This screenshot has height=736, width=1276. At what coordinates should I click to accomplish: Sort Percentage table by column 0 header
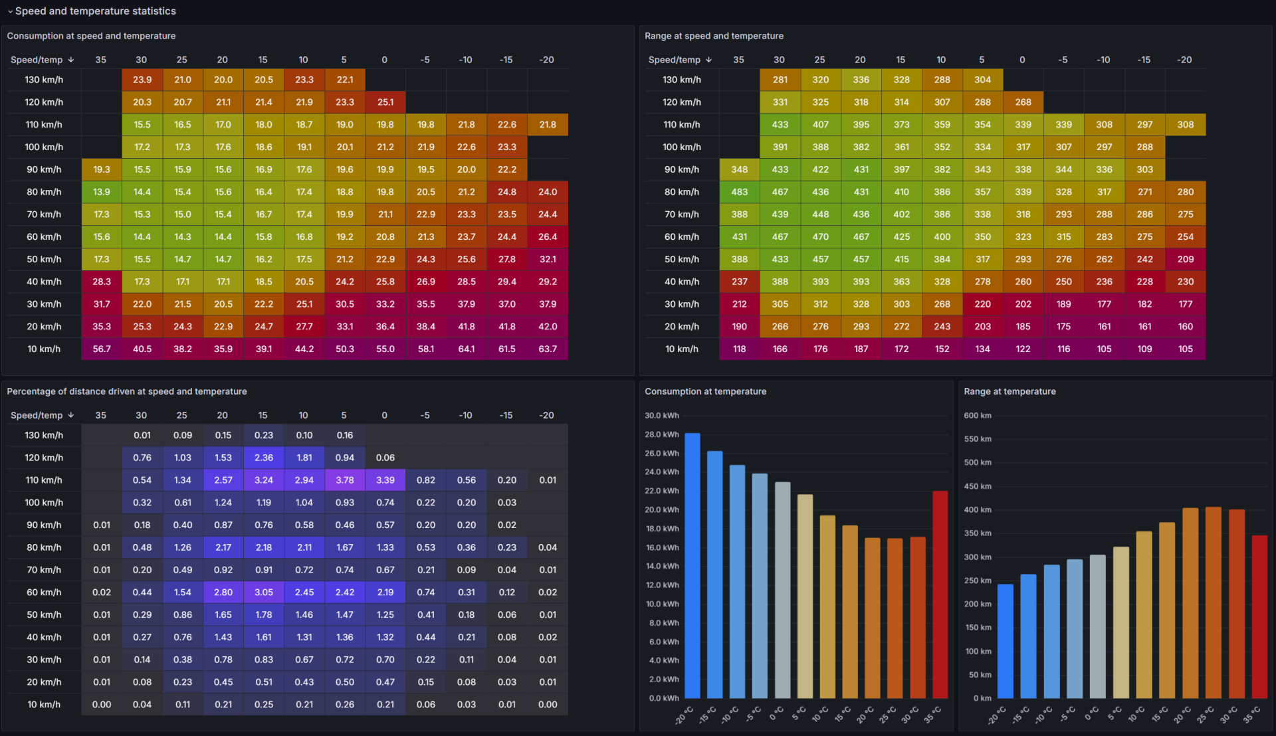point(384,415)
